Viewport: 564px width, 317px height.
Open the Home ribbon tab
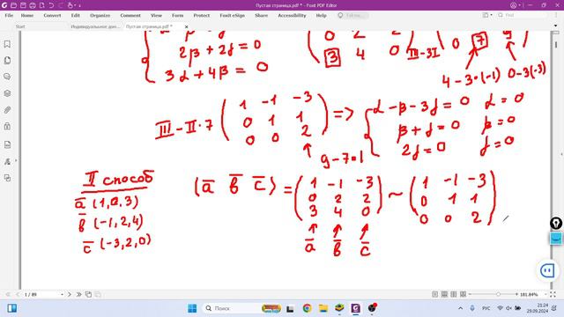point(27,16)
